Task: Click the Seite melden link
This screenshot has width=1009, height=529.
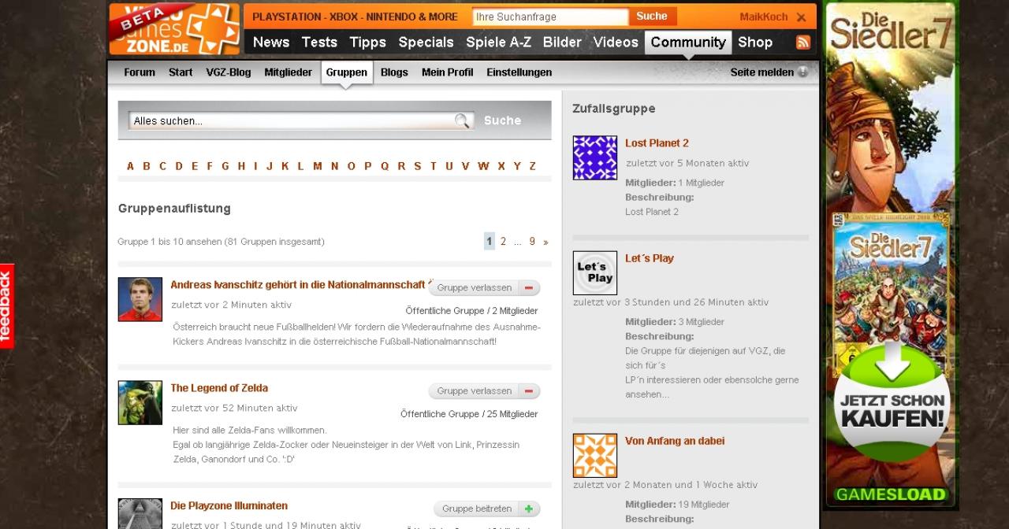Action: point(761,72)
